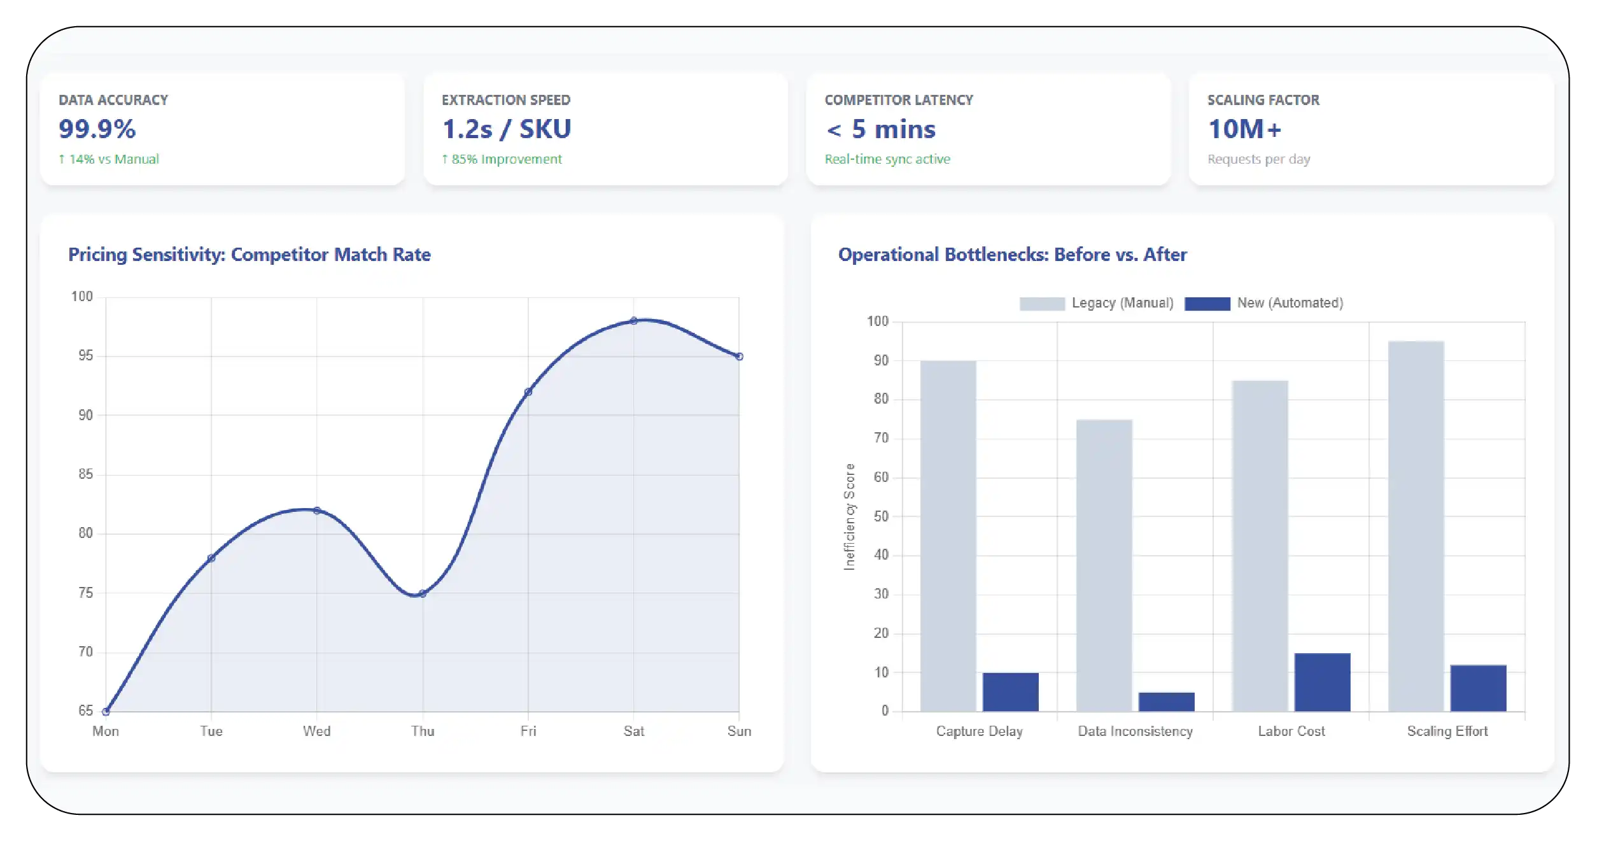Select the Capture Delay legacy bar
Image resolution: width=1597 pixels, height=841 pixels.
948,536
